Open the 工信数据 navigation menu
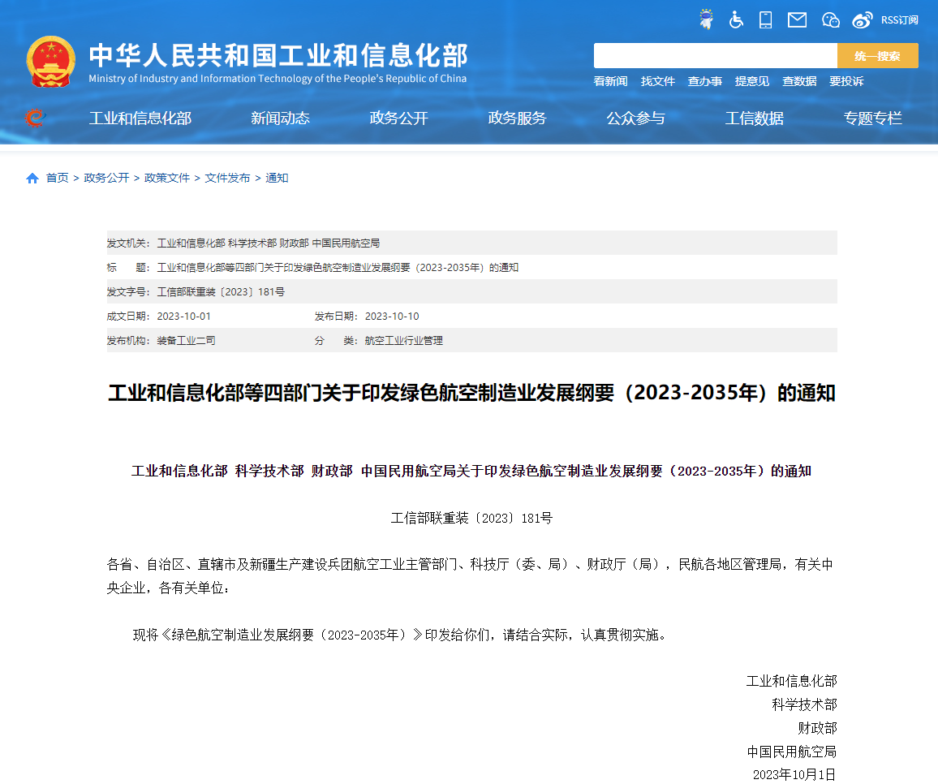 754,118
